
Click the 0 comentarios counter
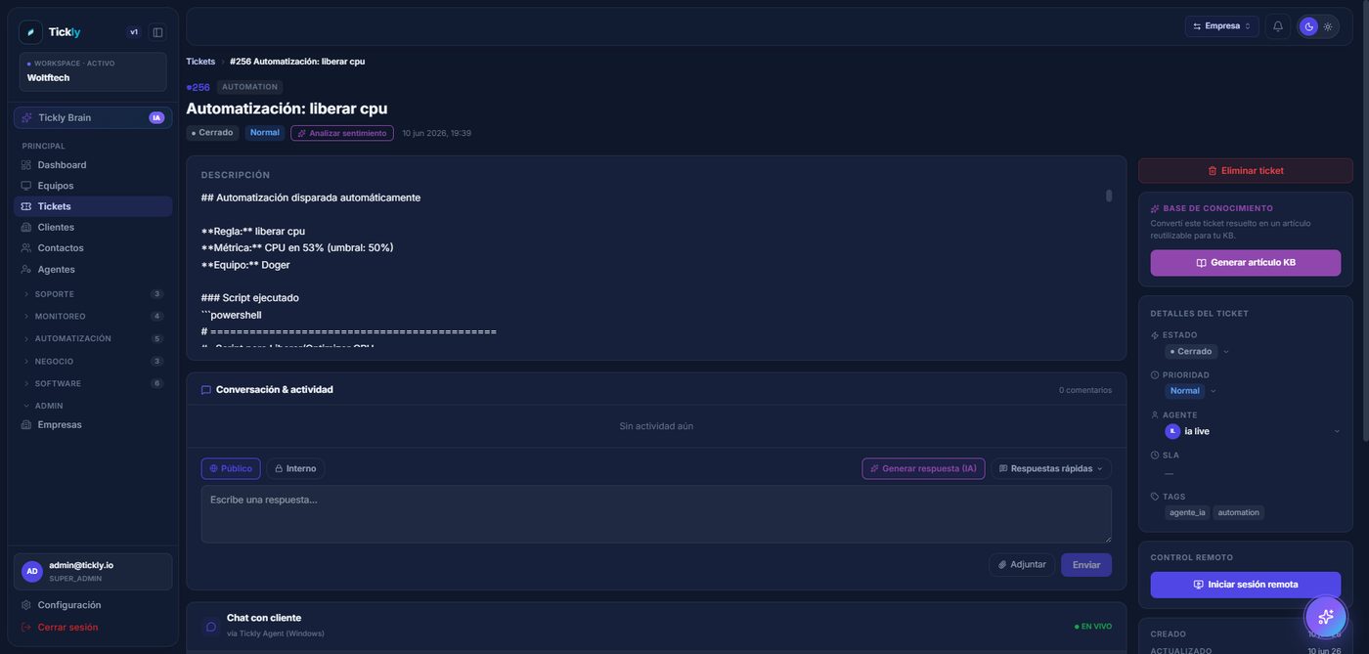coord(1085,390)
